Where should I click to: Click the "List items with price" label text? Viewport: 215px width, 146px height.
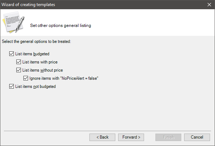pyautogui.click(x=40, y=62)
